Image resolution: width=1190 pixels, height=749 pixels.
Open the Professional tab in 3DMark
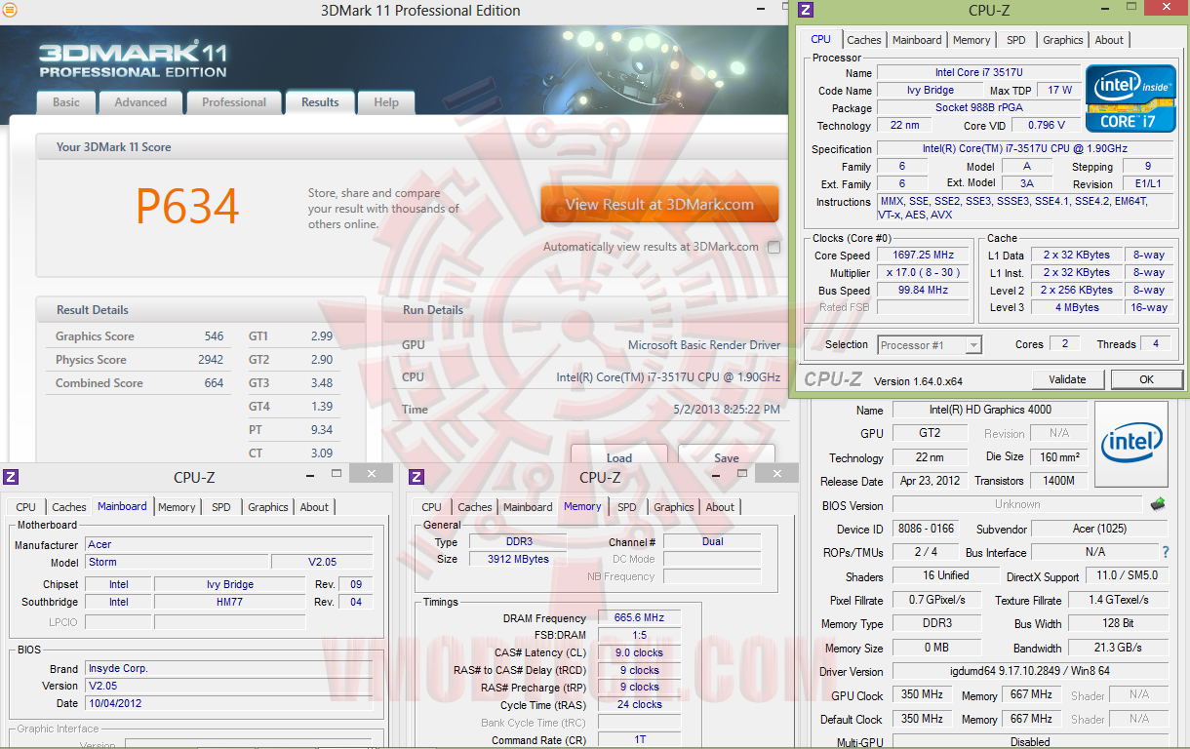click(x=234, y=102)
